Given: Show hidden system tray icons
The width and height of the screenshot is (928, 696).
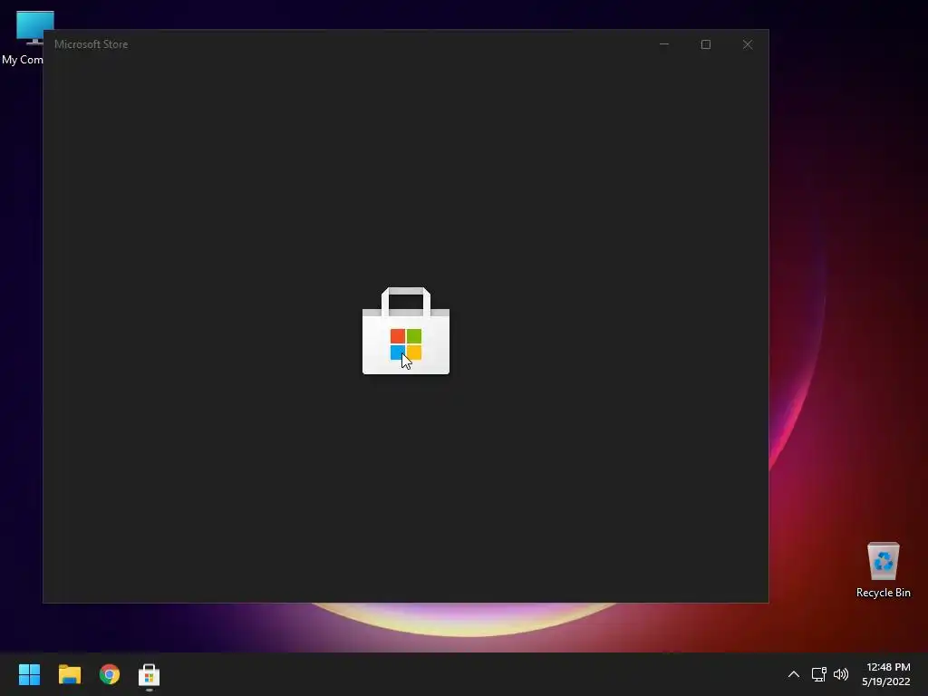Looking at the screenshot, I should (794, 674).
